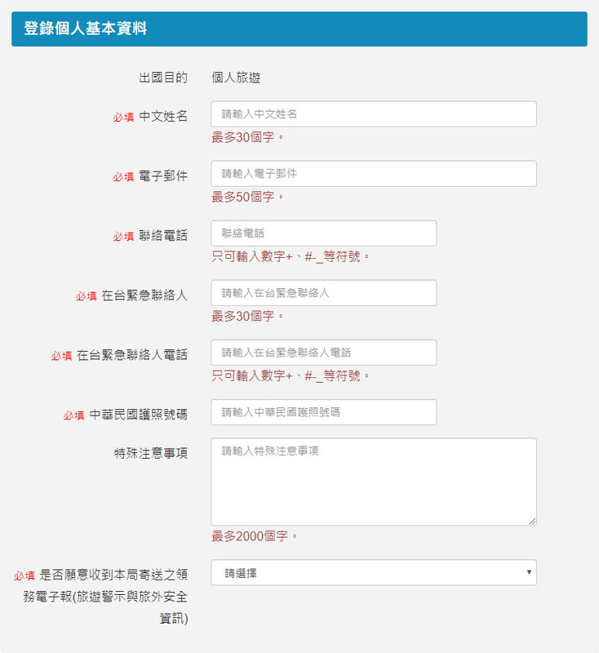The width and height of the screenshot is (599, 653).
Task: Click the 電子郵件 field label
Action: point(162,175)
